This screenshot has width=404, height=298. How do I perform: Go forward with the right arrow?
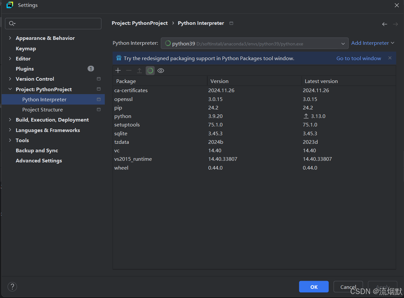click(x=395, y=24)
